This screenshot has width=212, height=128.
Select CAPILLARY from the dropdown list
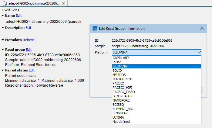(121, 58)
